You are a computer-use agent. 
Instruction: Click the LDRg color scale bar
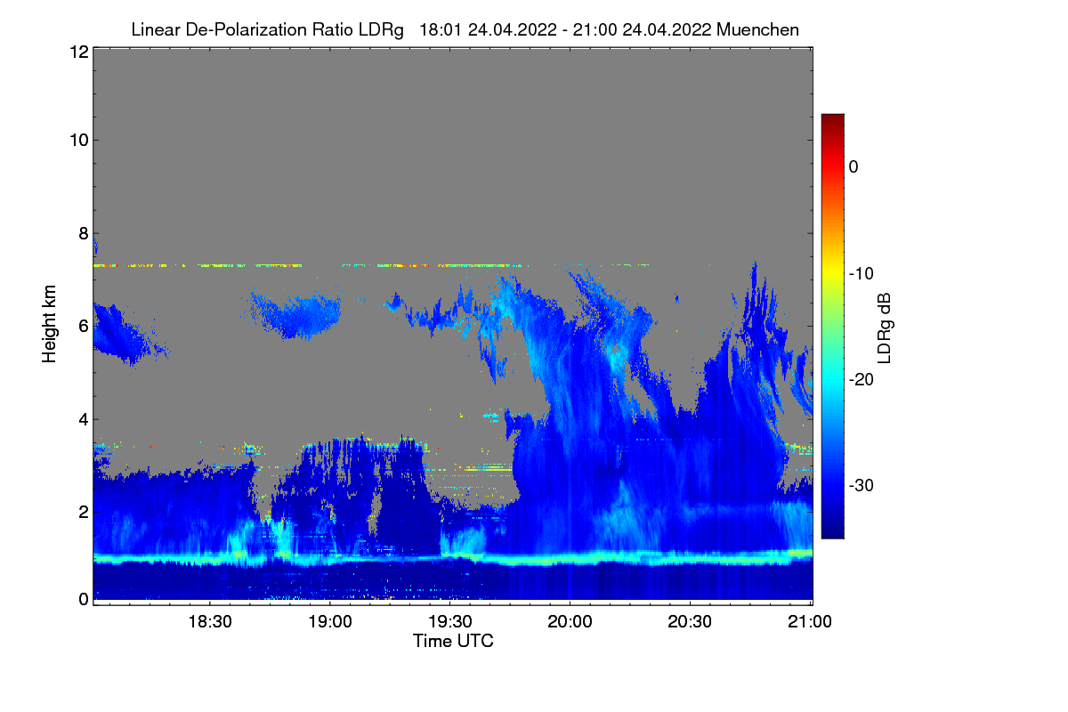pos(832,326)
